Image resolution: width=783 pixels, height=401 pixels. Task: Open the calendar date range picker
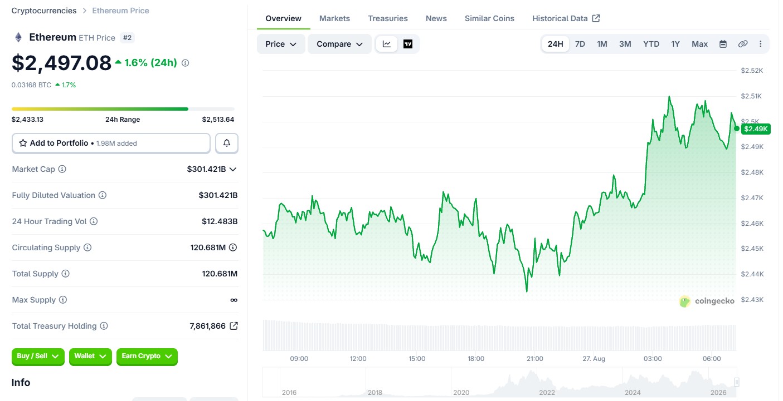(x=723, y=44)
